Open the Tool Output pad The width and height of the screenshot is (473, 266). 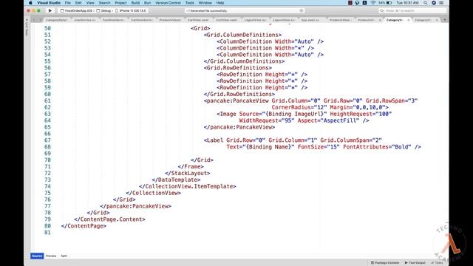pyautogui.click(x=415, y=263)
